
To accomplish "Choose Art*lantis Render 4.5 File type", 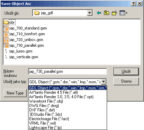I will (67, 92).
